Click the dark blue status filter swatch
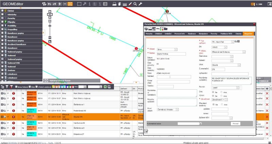The image size is (272, 144). (x=68, y=87)
